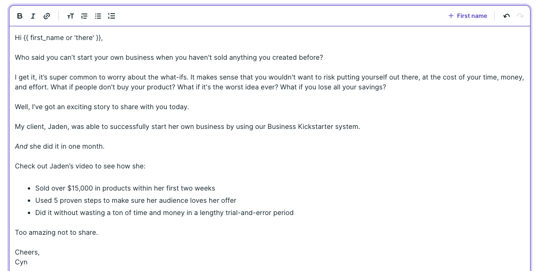Click the Business Kickstarter sentence

point(188,126)
